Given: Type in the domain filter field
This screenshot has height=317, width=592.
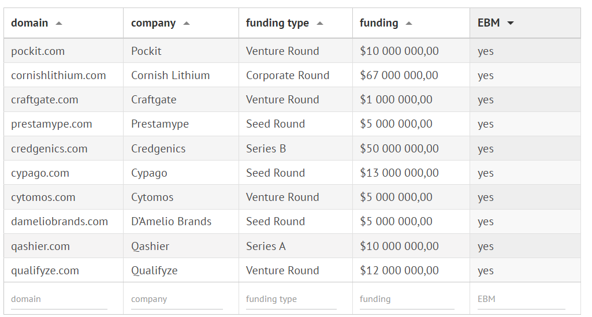Looking at the screenshot, I should (x=59, y=299).
